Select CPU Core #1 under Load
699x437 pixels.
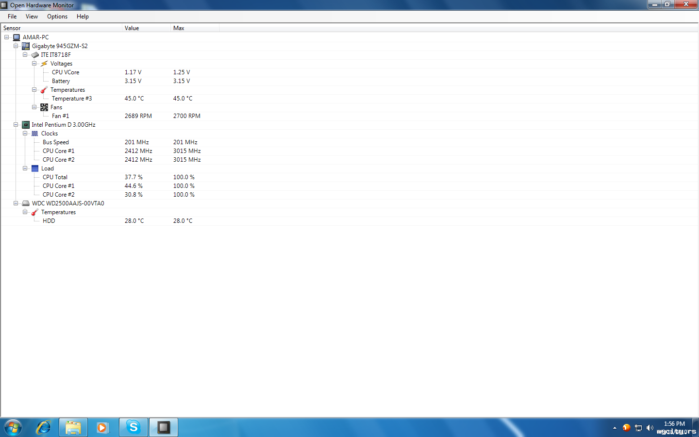[x=349, y=186]
